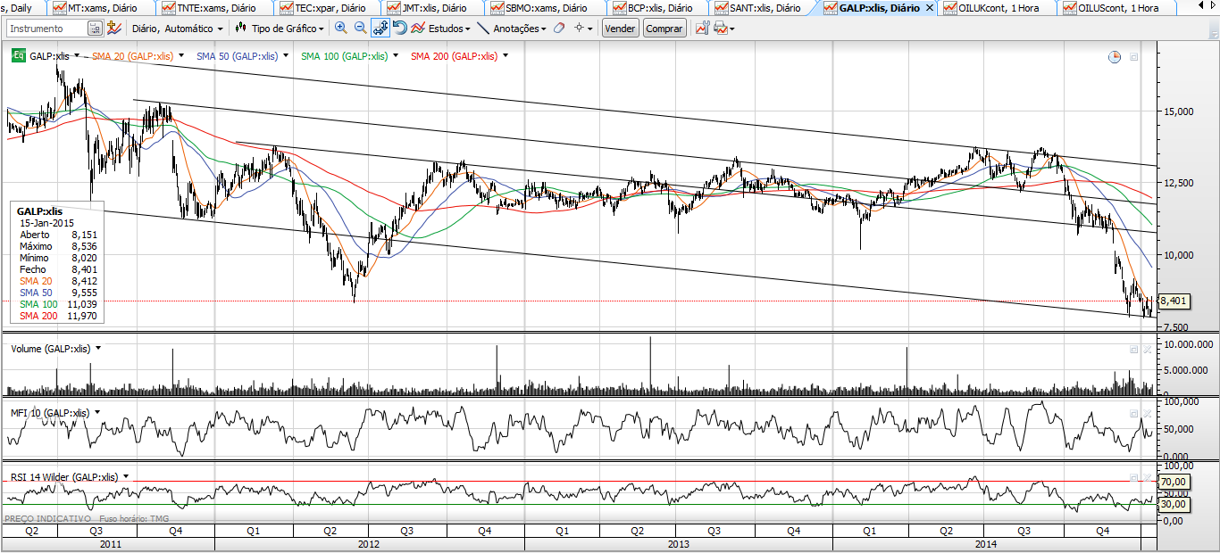The height and width of the screenshot is (553, 1220).
Task: Close the Volume panel
Action: [1147, 350]
